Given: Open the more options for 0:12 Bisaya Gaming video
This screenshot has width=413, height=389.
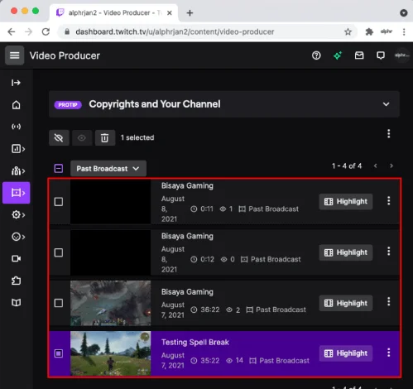Looking at the screenshot, I should pyautogui.click(x=389, y=252).
